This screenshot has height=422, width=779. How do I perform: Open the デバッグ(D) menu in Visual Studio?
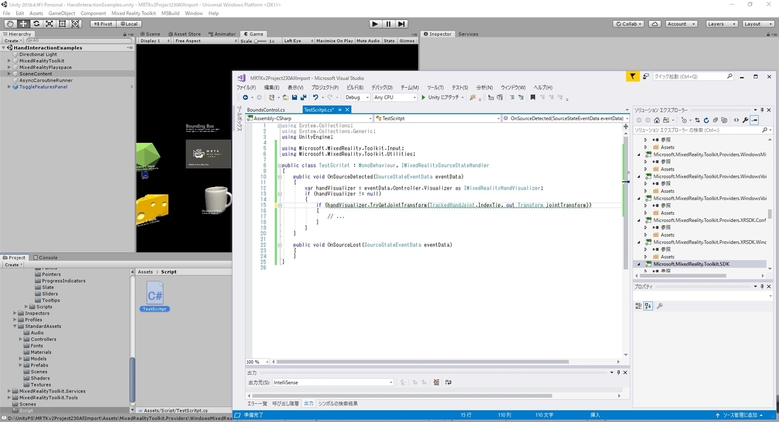pos(382,87)
